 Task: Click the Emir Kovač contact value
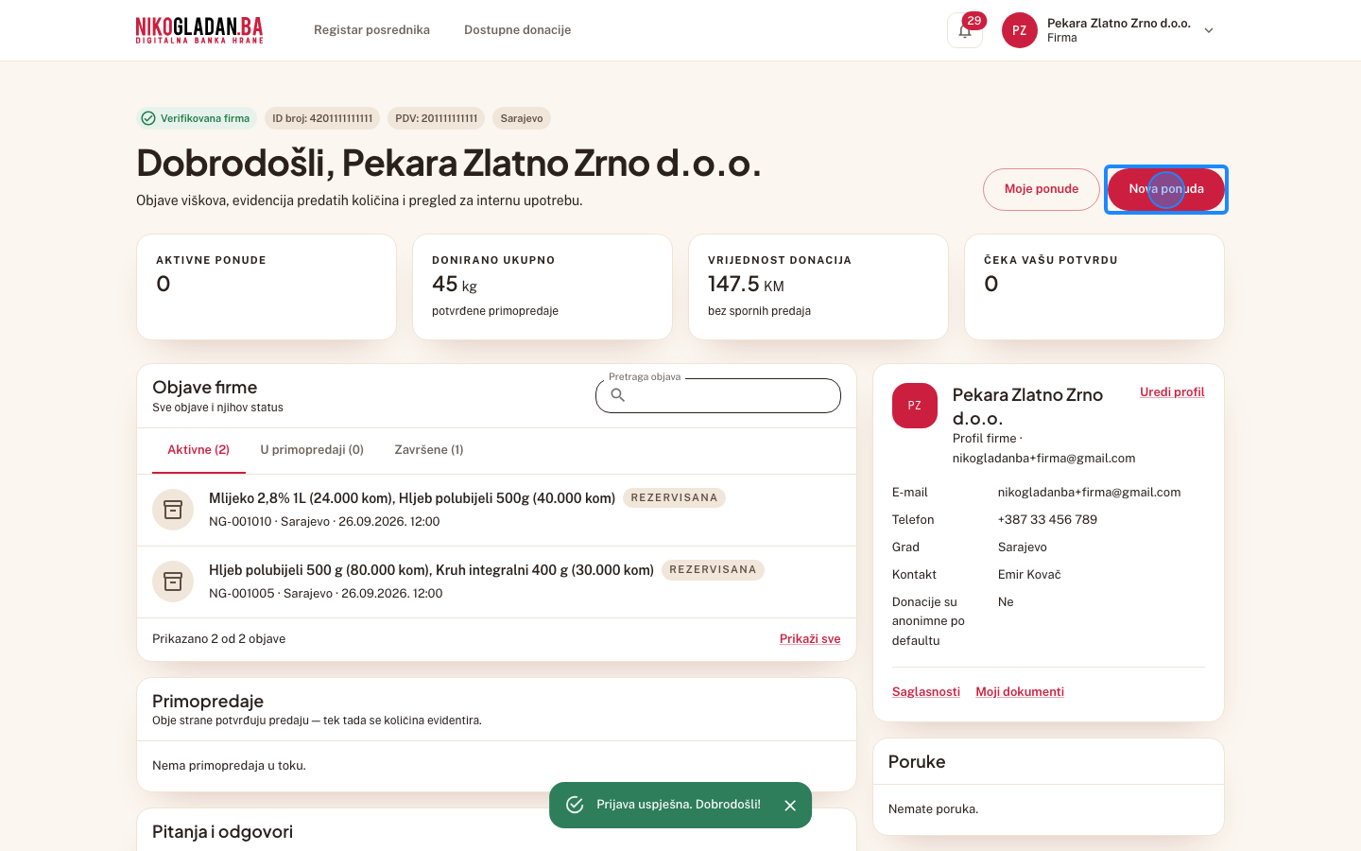[1029, 575]
